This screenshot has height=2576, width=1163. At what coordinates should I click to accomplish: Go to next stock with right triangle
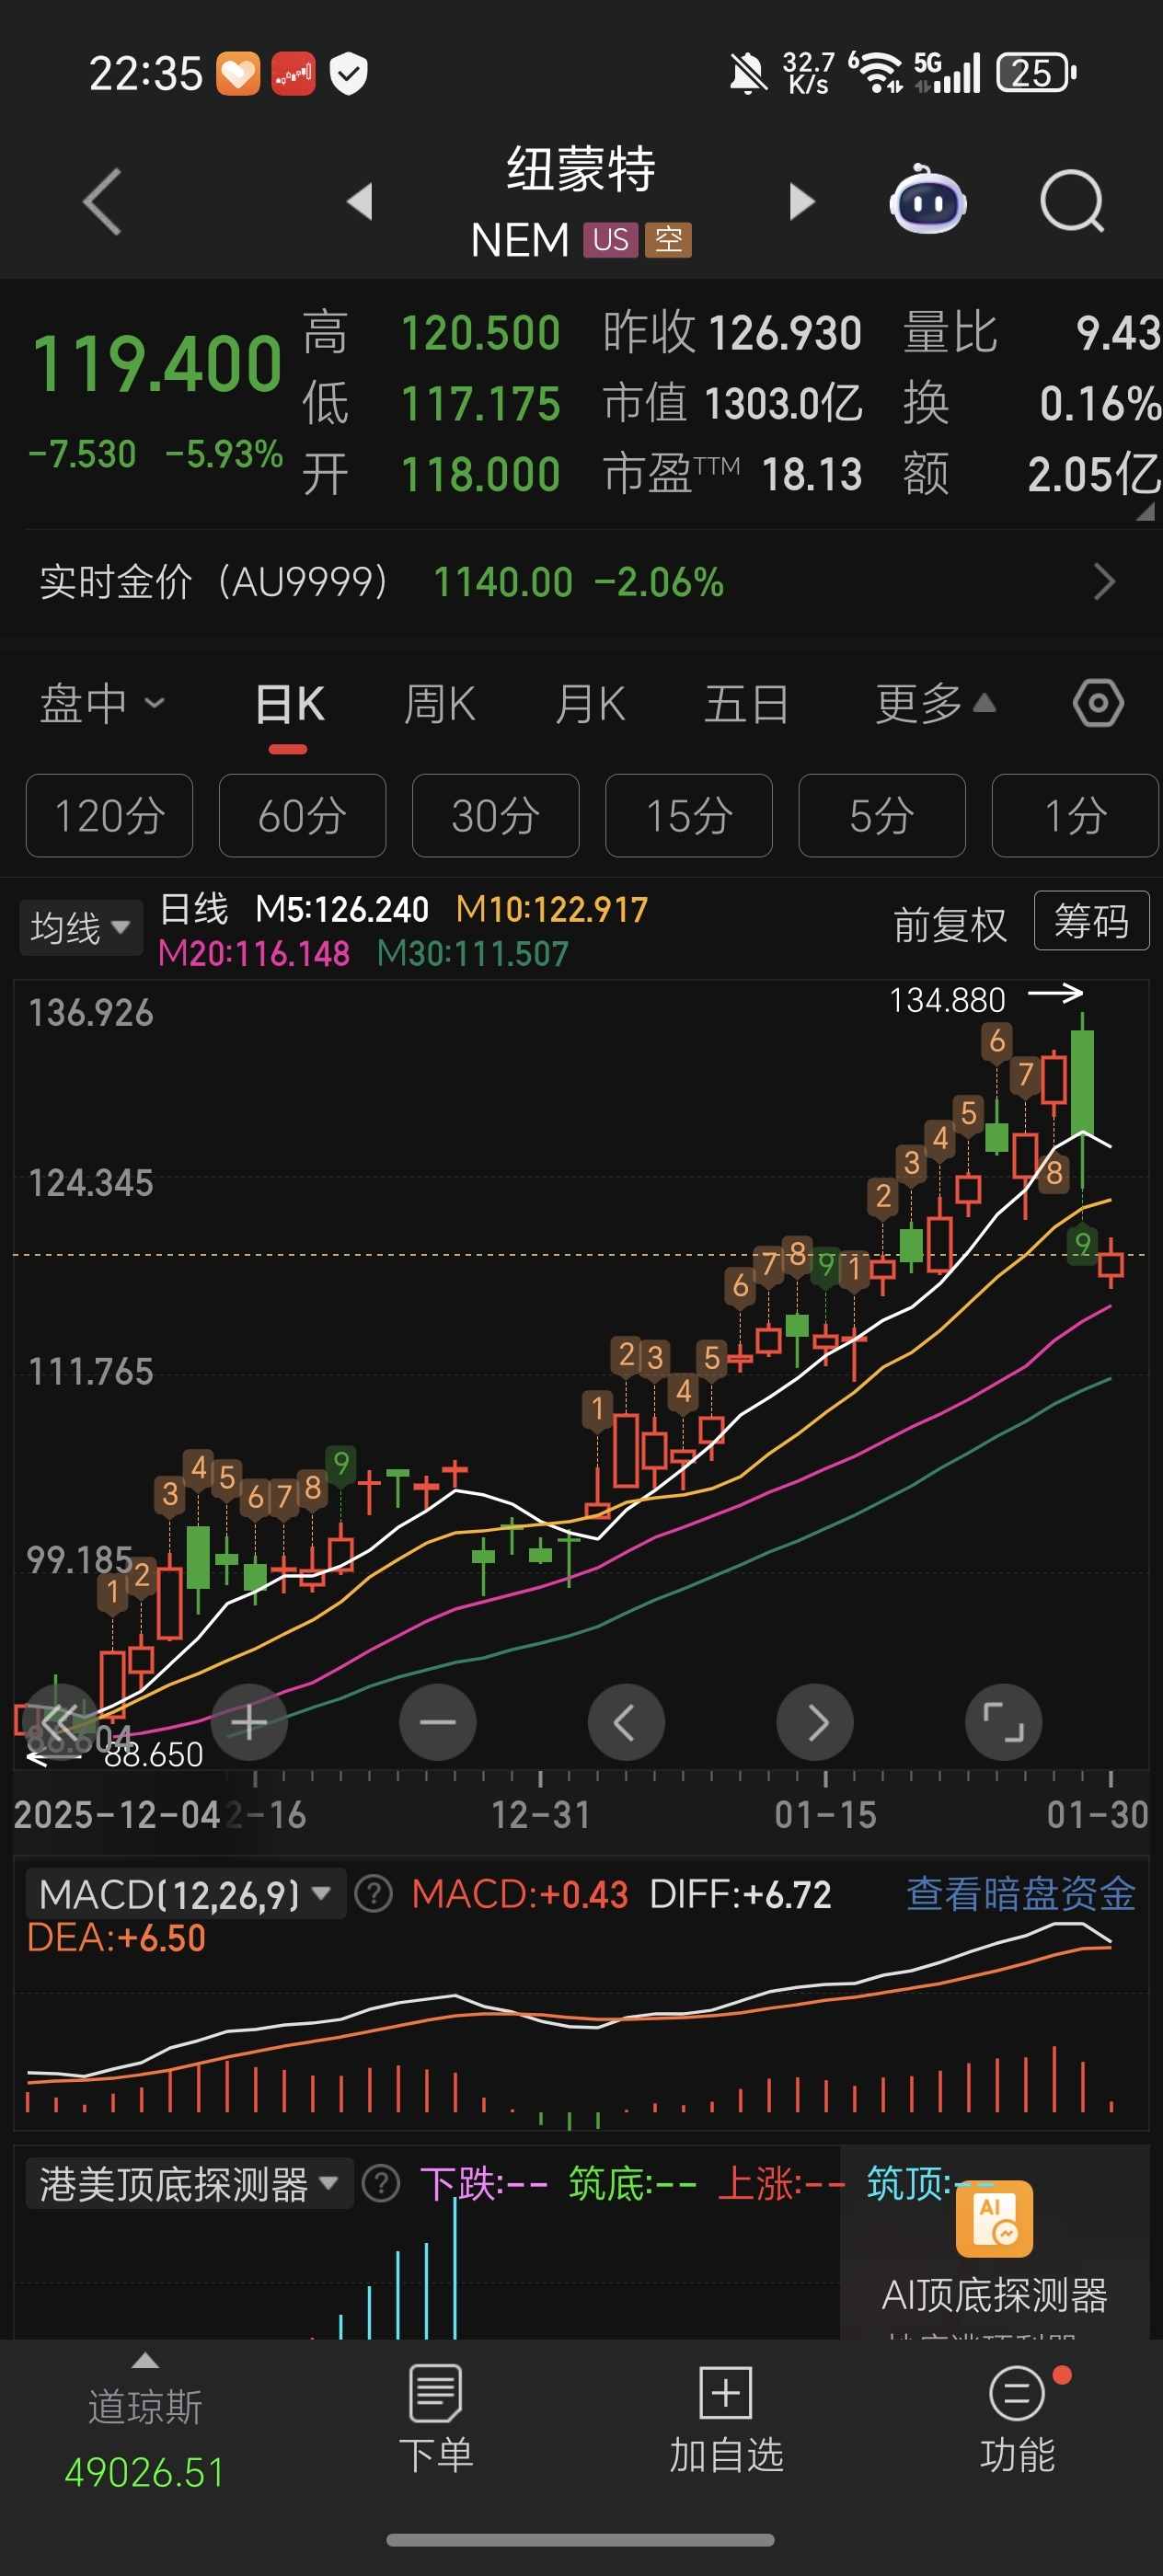pyautogui.click(x=801, y=201)
